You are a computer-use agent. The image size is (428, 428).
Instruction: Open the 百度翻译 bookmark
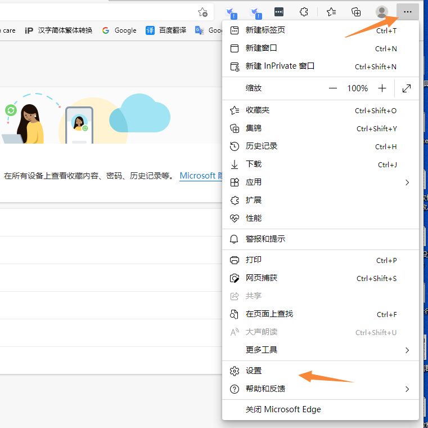pyautogui.click(x=166, y=30)
